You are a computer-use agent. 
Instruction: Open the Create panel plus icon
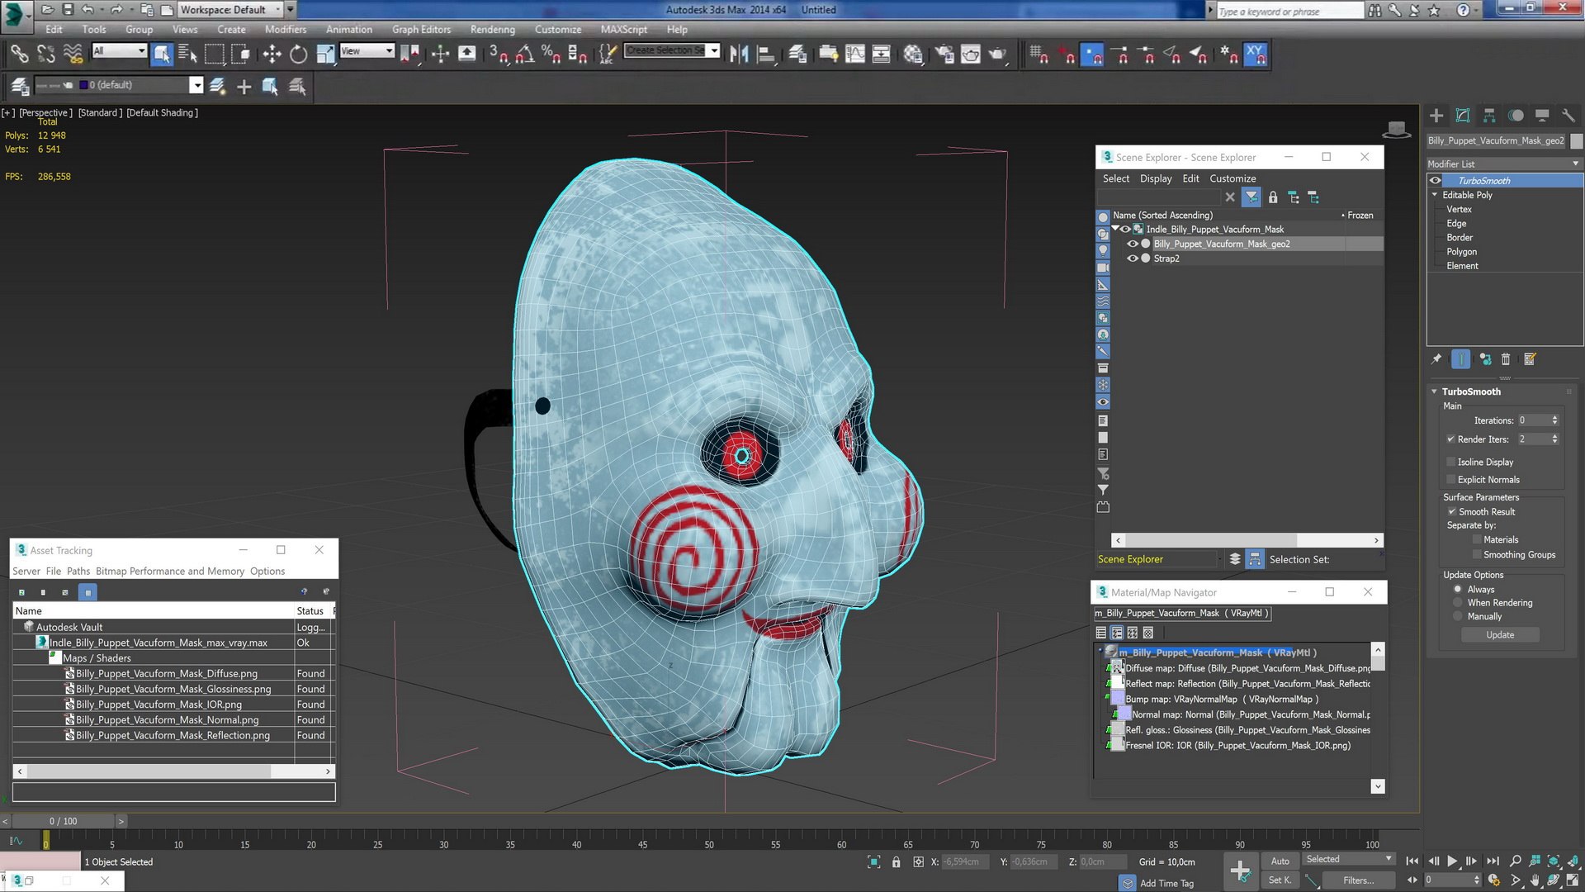1436,116
